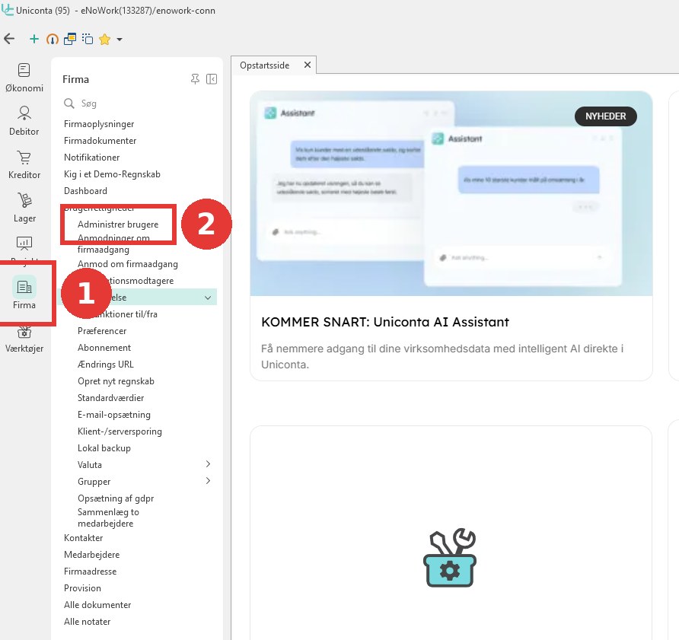Collapse the Firma side panel
Screen dimensions: 679x640
pos(212,79)
